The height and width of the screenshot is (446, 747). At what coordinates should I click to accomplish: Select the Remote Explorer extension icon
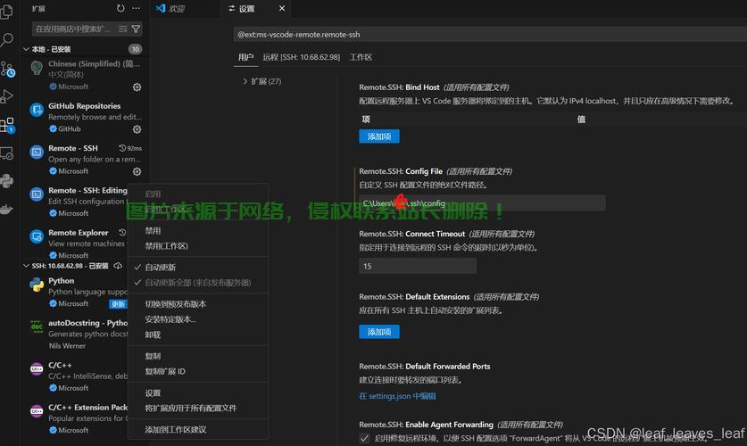(37, 236)
